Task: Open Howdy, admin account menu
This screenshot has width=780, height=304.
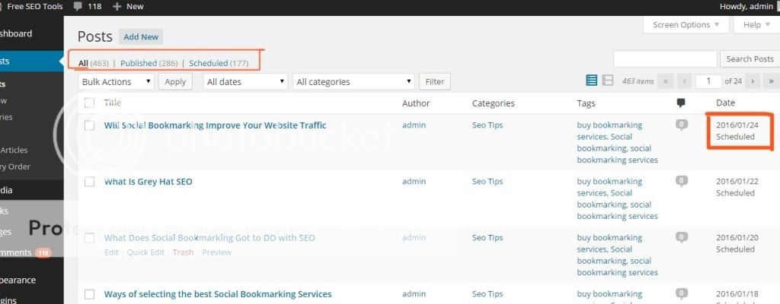Action: (x=746, y=6)
